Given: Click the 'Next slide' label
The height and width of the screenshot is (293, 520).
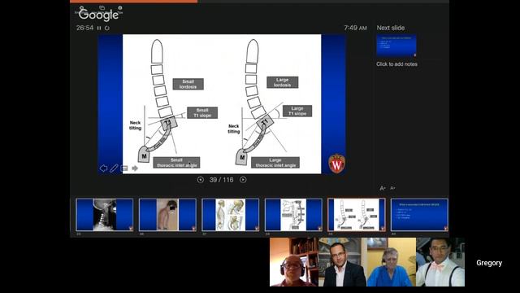Looking at the screenshot, I should click(390, 28).
